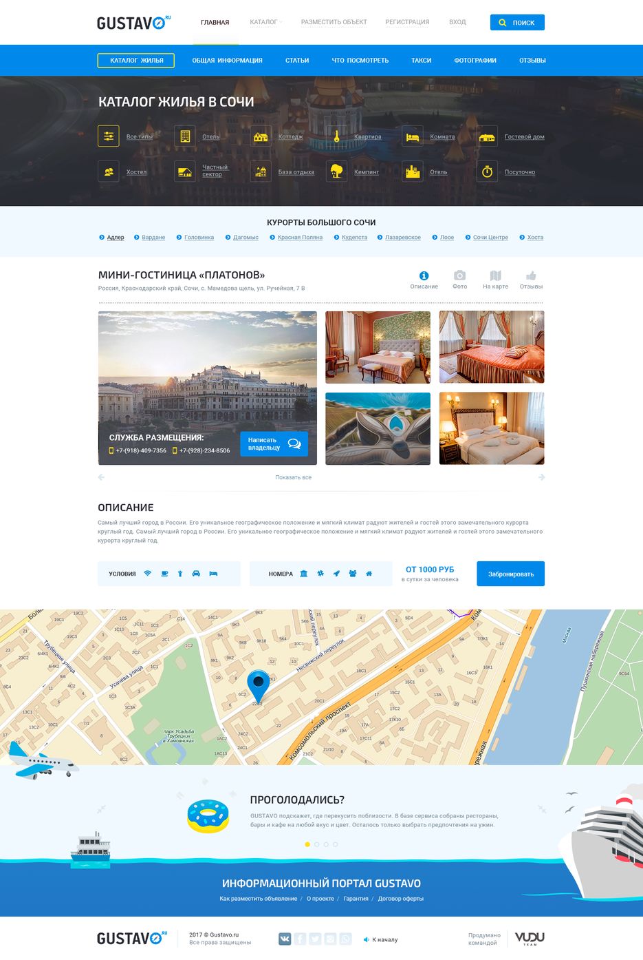
Task: Select the Хостел icon
Action: coord(109,171)
